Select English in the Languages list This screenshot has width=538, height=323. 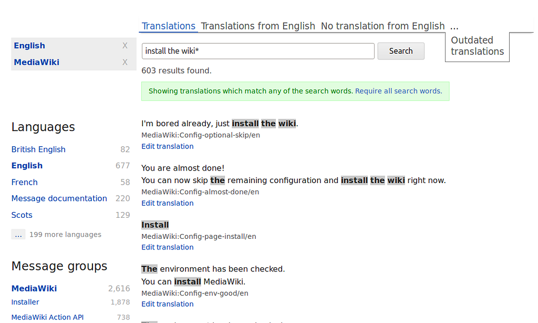[x=27, y=166]
